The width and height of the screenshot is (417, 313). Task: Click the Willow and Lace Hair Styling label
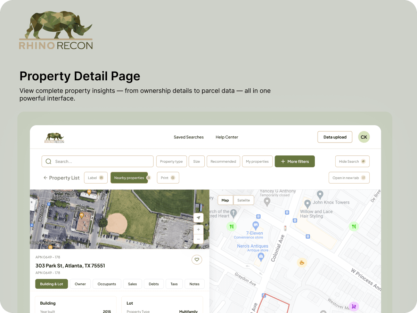click(x=317, y=214)
